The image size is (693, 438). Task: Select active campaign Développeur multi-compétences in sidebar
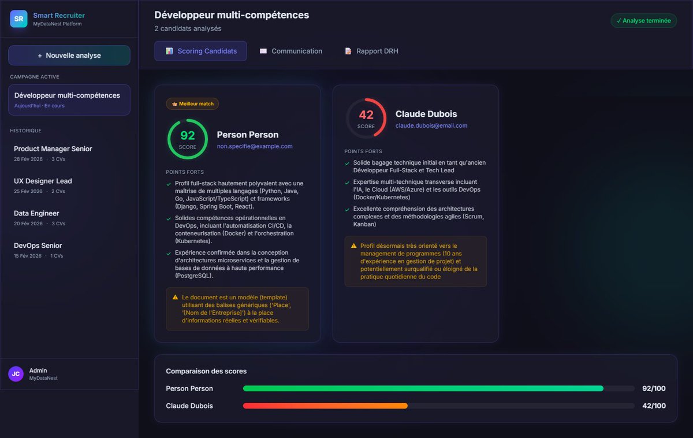pos(69,100)
